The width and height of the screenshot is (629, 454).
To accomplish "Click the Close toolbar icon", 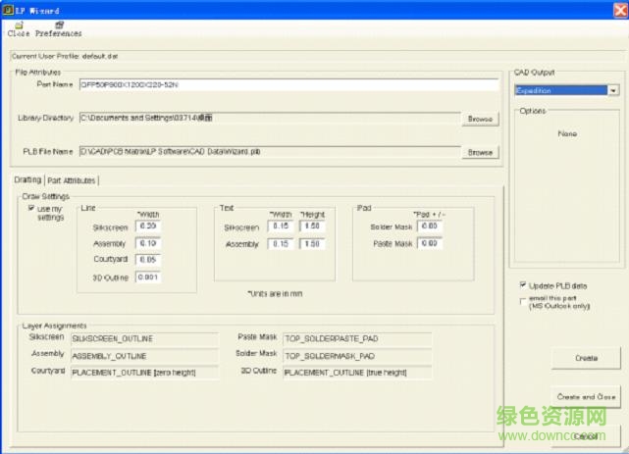I will (18, 27).
